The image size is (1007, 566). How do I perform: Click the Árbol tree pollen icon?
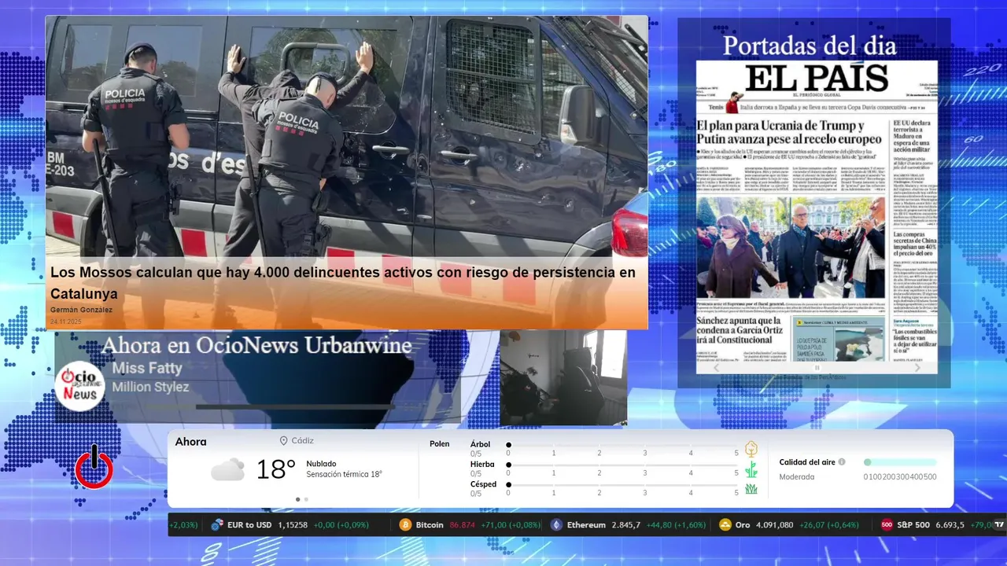click(751, 449)
